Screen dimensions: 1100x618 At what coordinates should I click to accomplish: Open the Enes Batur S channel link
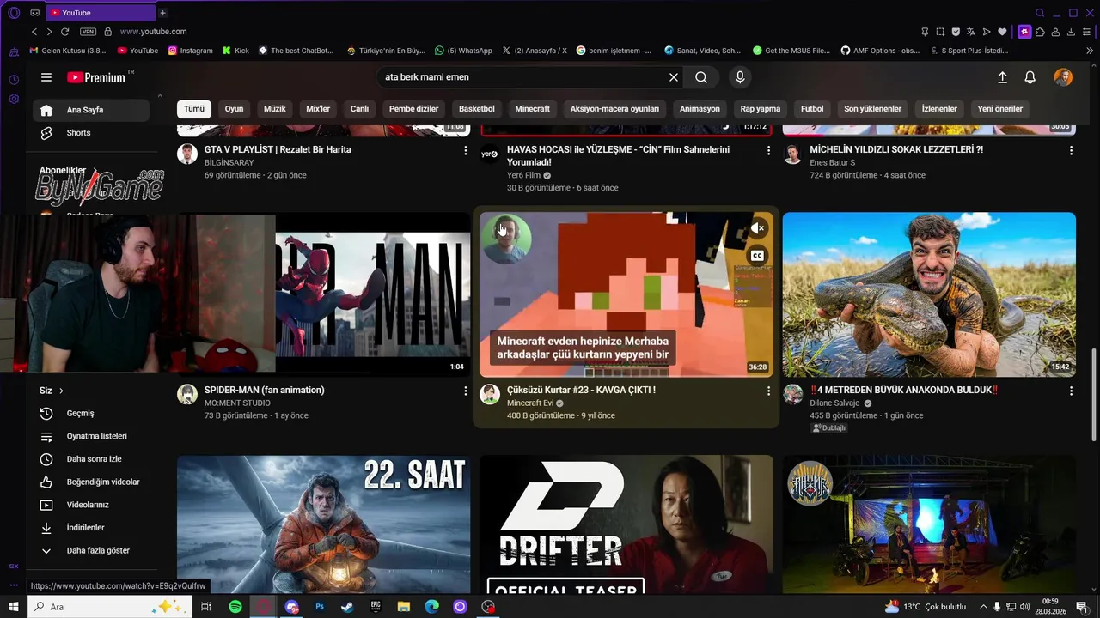tap(833, 162)
